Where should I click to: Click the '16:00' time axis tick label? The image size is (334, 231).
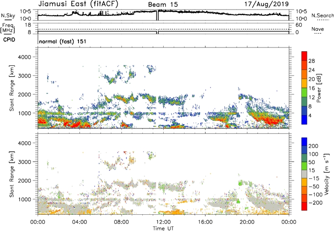click(205, 222)
